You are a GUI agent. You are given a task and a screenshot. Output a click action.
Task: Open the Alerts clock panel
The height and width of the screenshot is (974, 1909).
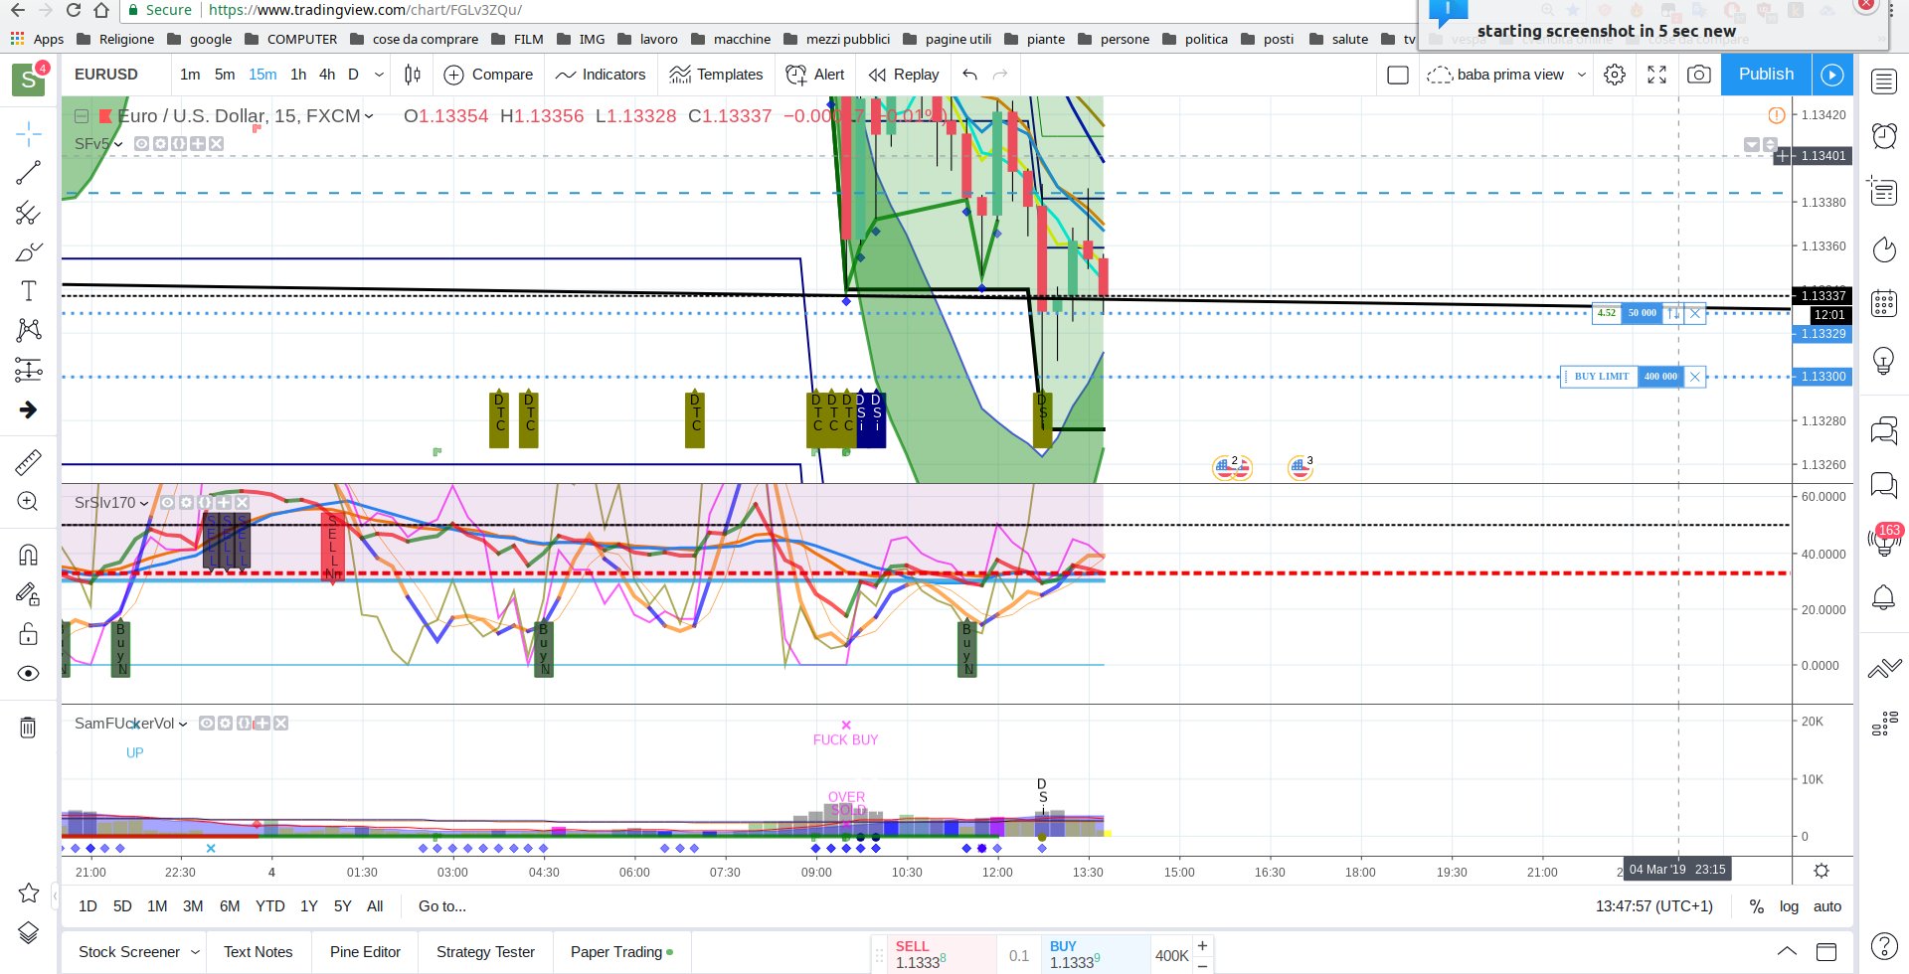tap(1884, 135)
